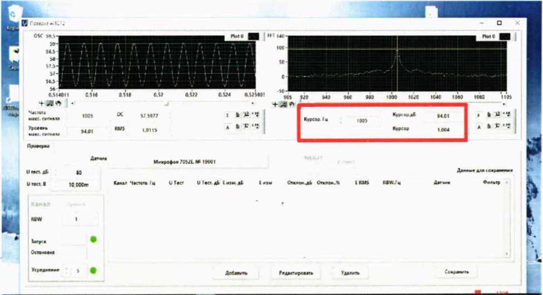
Task: Click the Добавить button
Action: pos(236,273)
